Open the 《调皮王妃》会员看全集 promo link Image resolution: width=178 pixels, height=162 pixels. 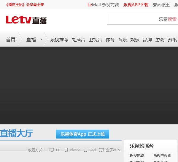(x=25, y=5)
